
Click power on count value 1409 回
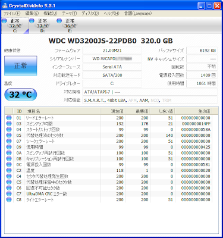point(202,76)
